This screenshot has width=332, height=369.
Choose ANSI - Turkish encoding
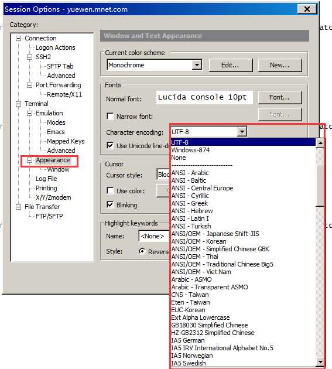coord(243,226)
